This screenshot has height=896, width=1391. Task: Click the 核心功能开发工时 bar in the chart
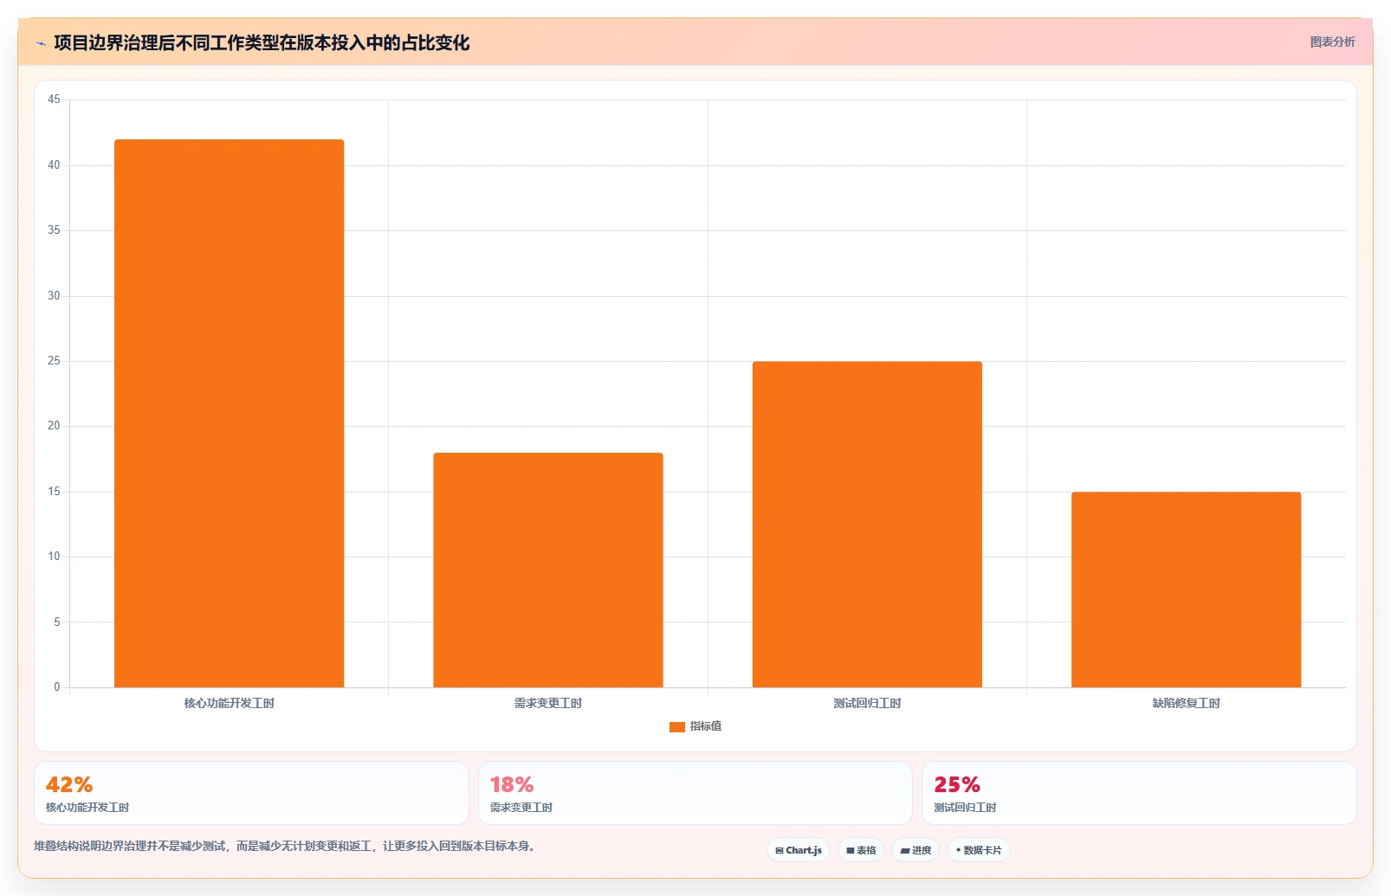(229, 414)
